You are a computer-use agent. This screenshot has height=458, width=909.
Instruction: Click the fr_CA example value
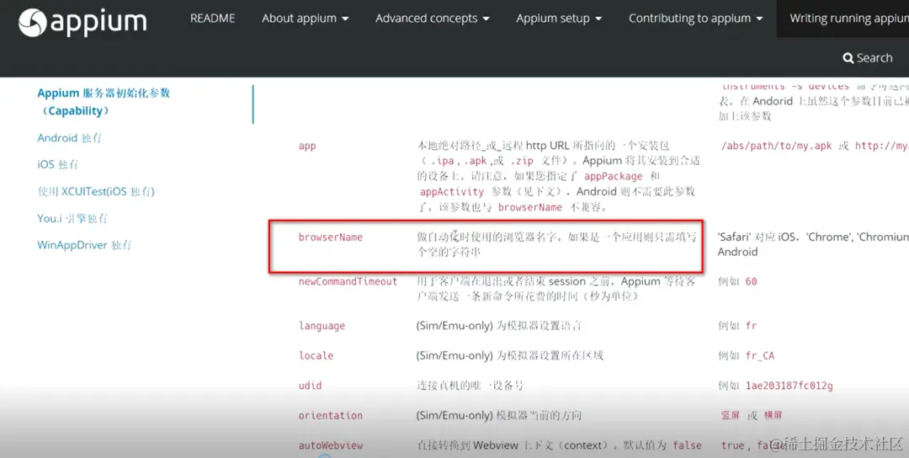pos(760,356)
